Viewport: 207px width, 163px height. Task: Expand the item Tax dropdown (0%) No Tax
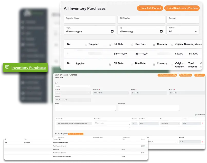pyautogui.click(x=170, y=123)
